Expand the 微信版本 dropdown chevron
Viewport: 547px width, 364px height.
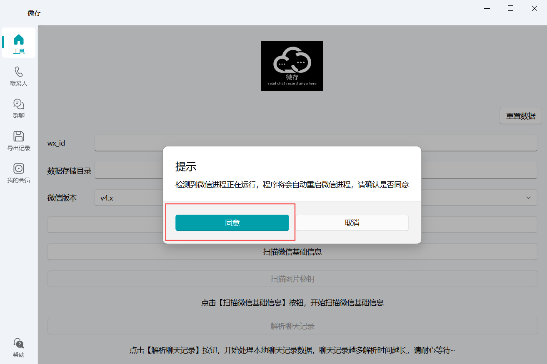528,198
